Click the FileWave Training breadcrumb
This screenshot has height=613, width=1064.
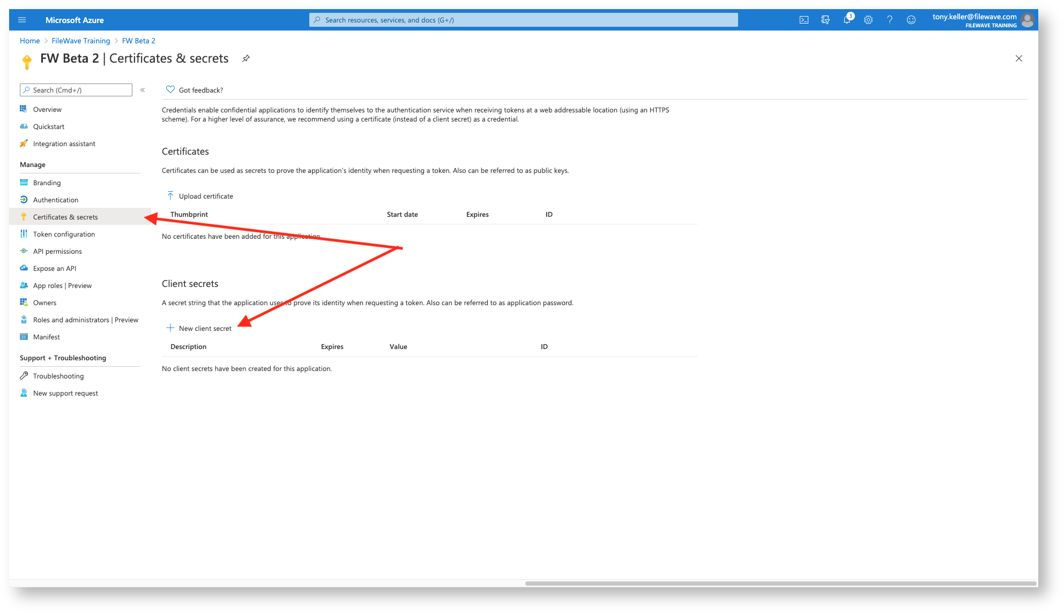click(80, 41)
